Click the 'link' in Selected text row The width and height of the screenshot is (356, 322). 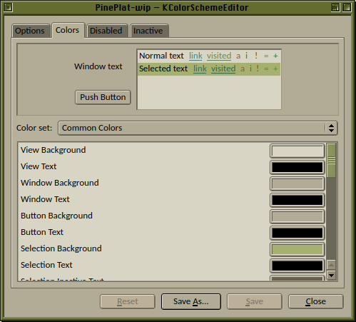pos(200,69)
